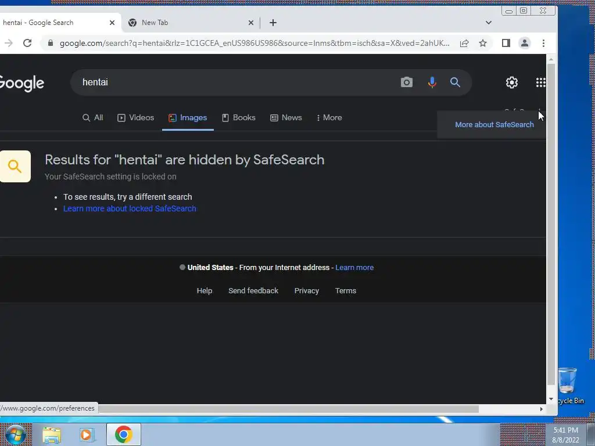595x446 pixels.
Task: Open Chrome three-dot menu
Action: 543,43
